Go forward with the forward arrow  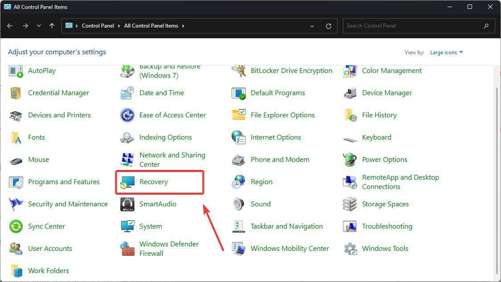point(25,26)
